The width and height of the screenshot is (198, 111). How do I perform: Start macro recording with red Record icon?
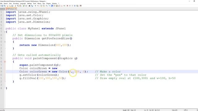[x=67, y=6]
